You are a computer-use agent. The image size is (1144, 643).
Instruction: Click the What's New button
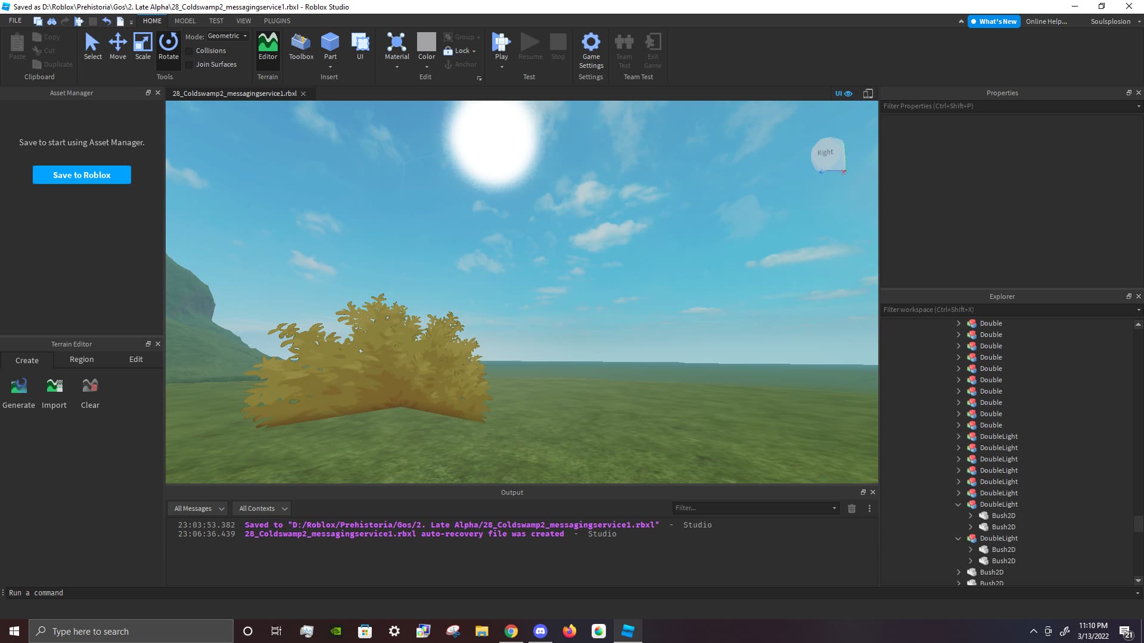pos(993,21)
